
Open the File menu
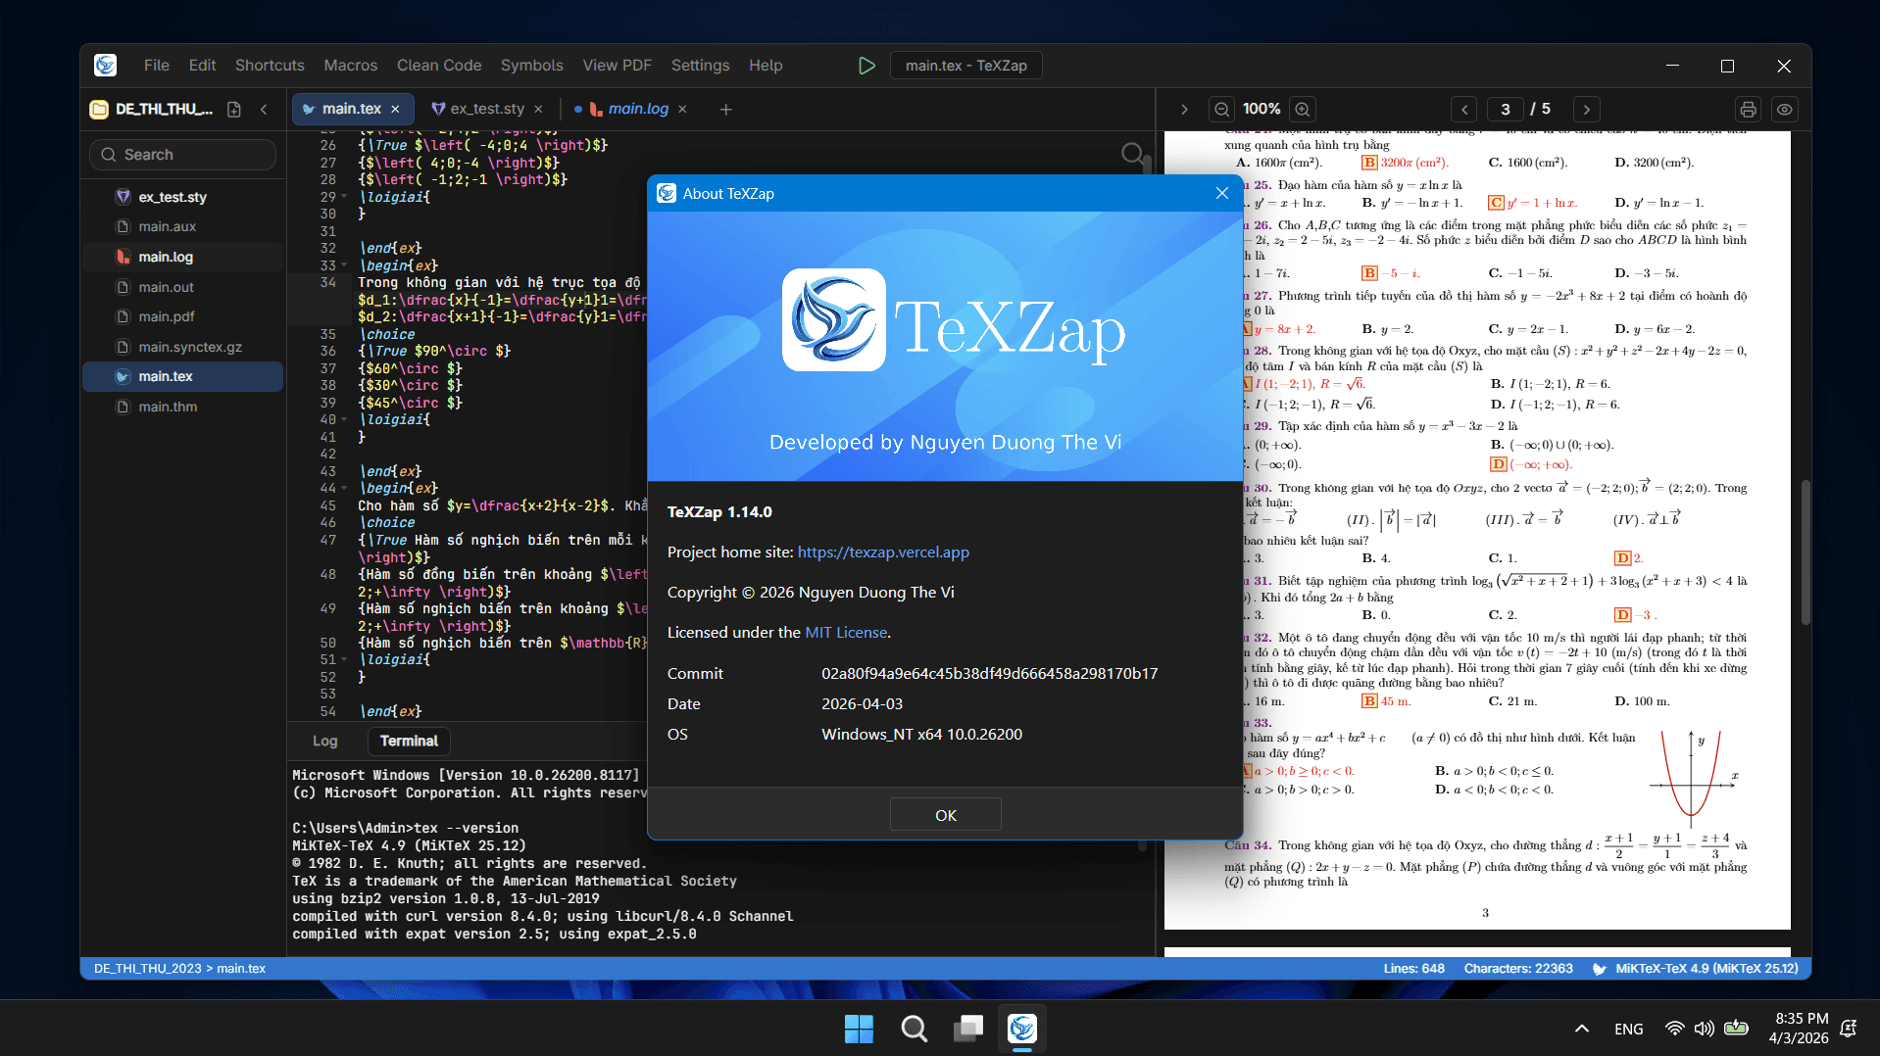(x=157, y=66)
